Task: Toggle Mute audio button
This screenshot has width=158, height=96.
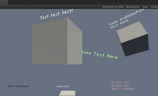Action: pyautogui.click(x=133, y=7)
